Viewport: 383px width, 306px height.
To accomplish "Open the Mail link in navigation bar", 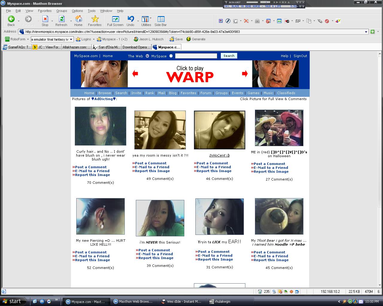I will (162, 93).
